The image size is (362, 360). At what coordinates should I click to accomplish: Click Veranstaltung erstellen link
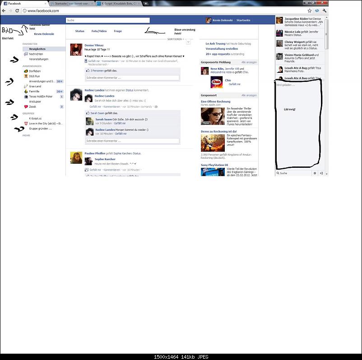(222, 48)
